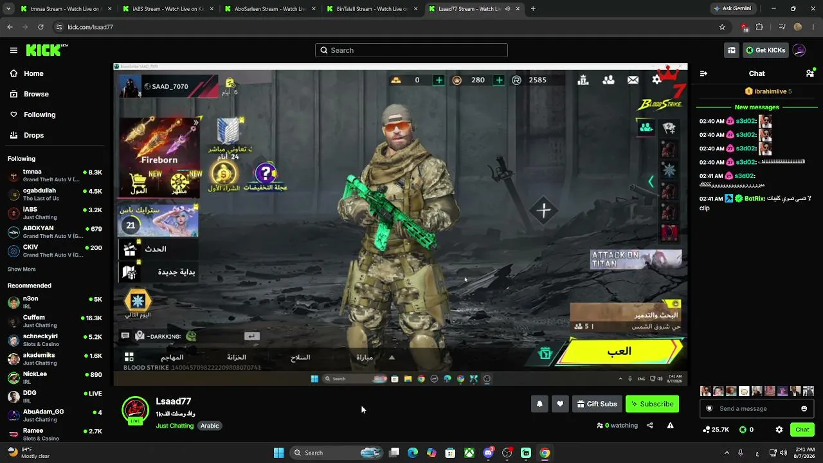Open AbuAdam_GG recommended channel
This screenshot has width=823, height=463.
click(x=55, y=415)
